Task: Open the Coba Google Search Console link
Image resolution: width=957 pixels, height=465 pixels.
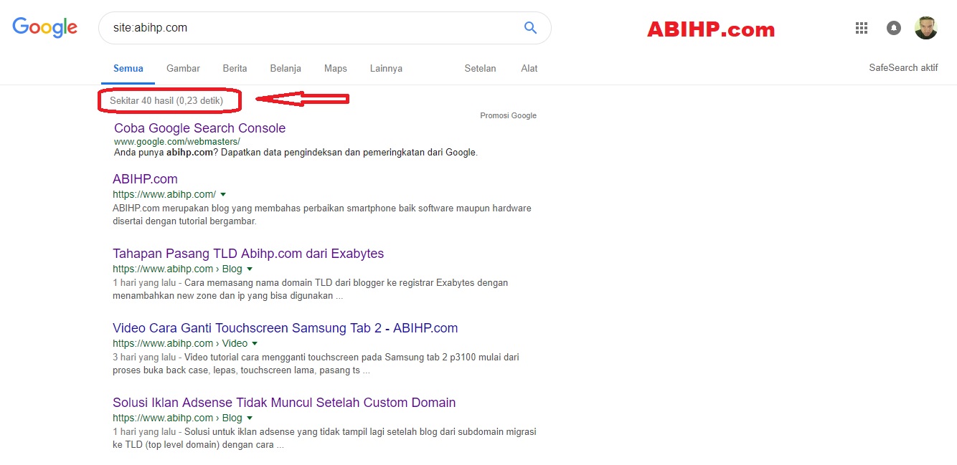Action: 199,128
